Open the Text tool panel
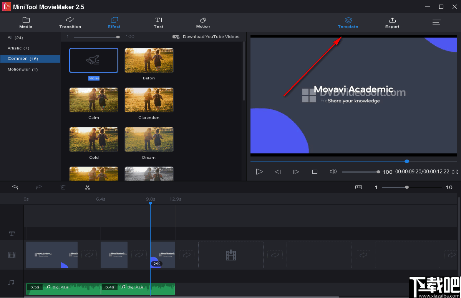Image resolution: width=461 pixels, height=298 pixels. [x=158, y=22]
